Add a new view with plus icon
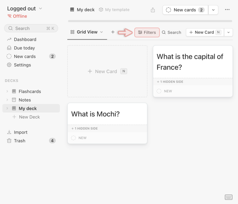The image size is (238, 204). 113,32
